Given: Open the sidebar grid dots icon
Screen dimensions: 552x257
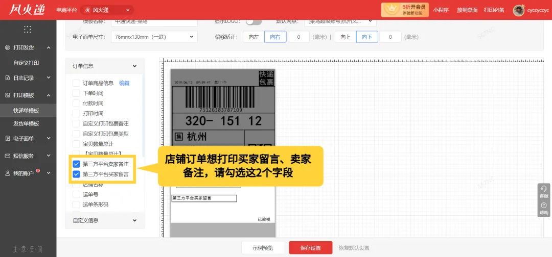Looking at the screenshot, I should click(28, 29).
